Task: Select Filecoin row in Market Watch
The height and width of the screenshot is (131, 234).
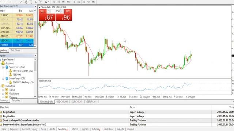Action: 17,45
